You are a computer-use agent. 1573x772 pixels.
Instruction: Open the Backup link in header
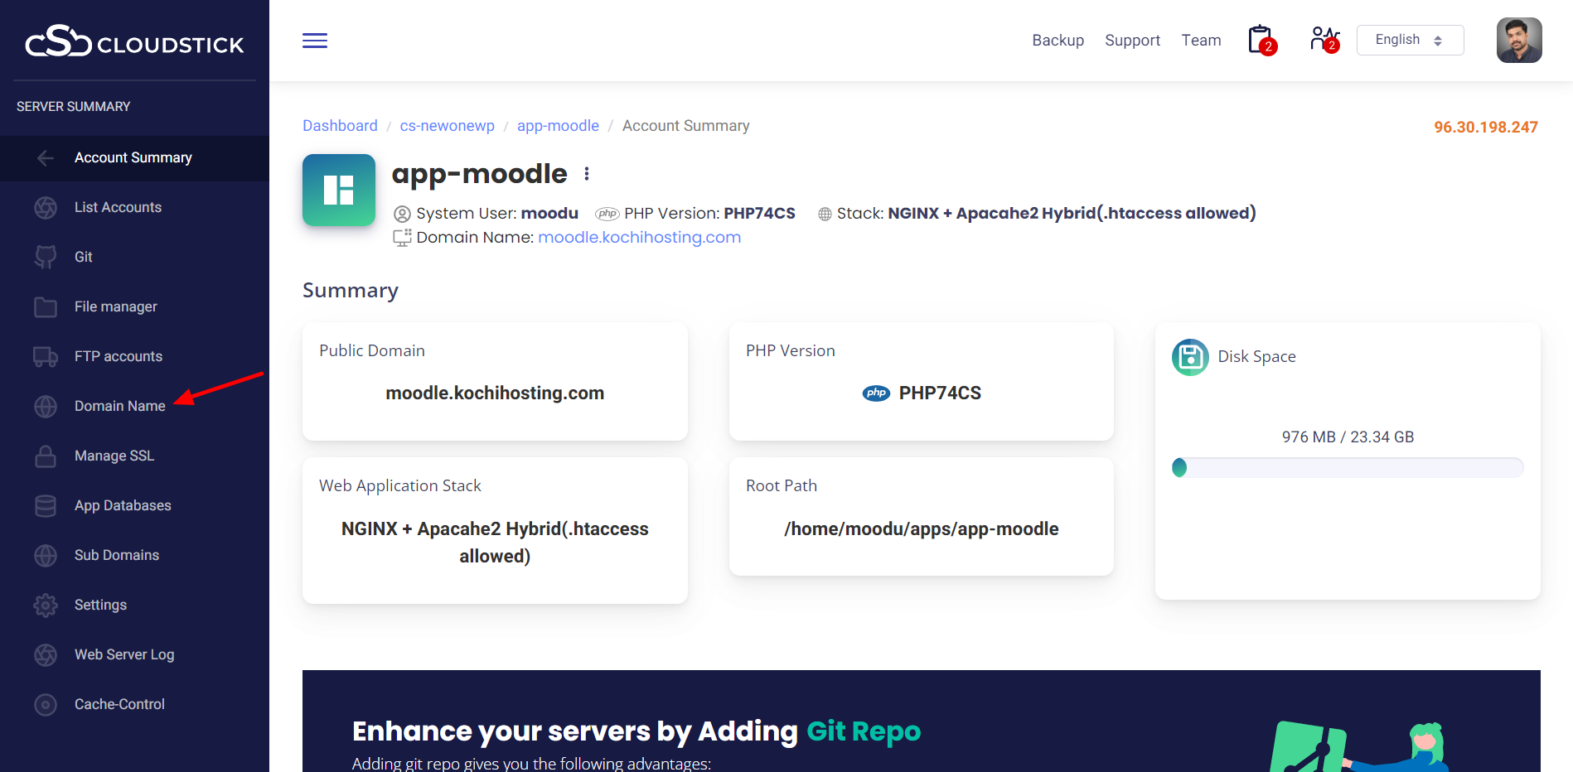coord(1058,41)
